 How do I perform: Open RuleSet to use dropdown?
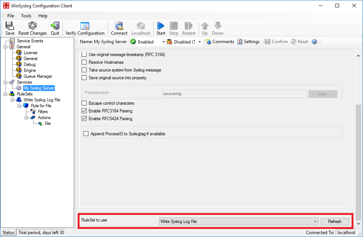239,222
